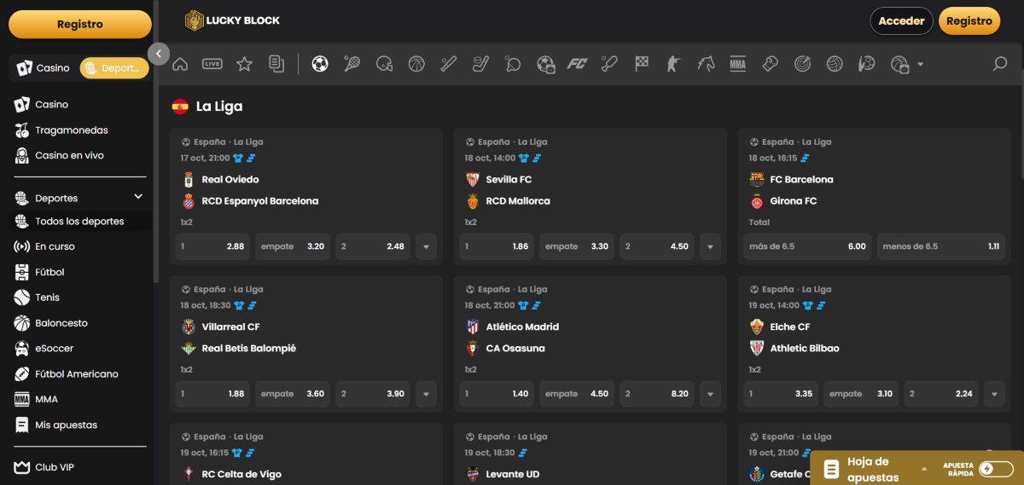Open more sports dropdown arrow in toolbar
The height and width of the screenshot is (485, 1024).
coord(920,65)
